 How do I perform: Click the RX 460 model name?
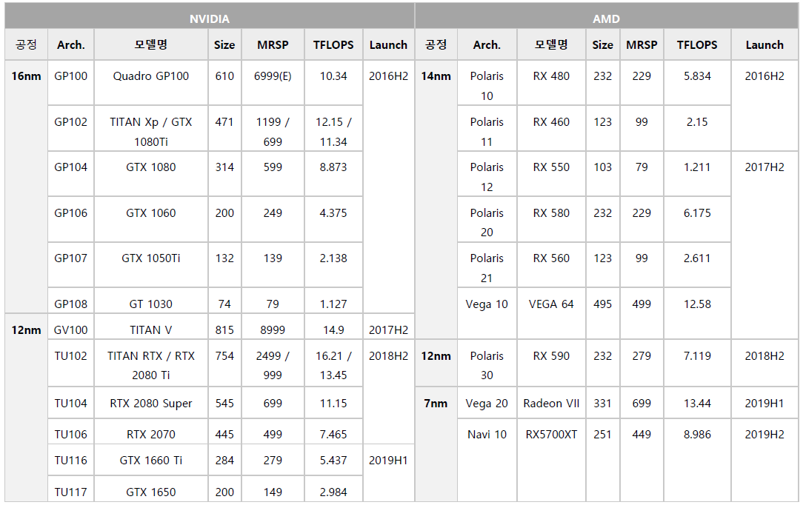pos(552,122)
